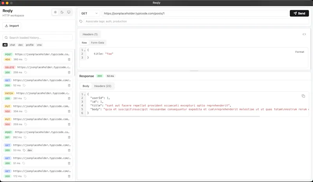This screenshot has width=313, height=182.
Task: Select the Raw body mode
Action: [84, 43]
